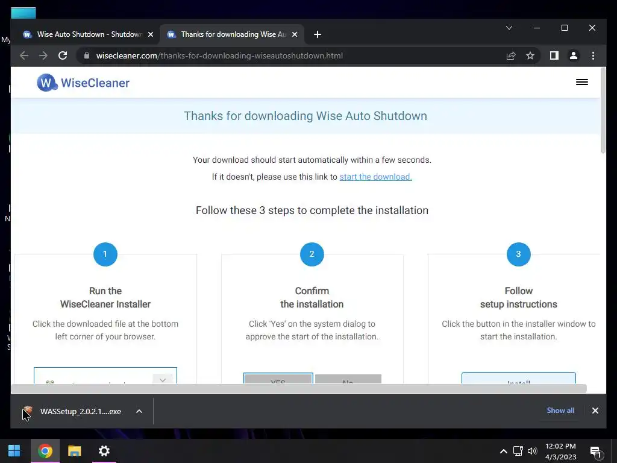Open network status tray icon
Viewport: 617px width, 463px height.
pyautogui.click(x=518, y=451)
